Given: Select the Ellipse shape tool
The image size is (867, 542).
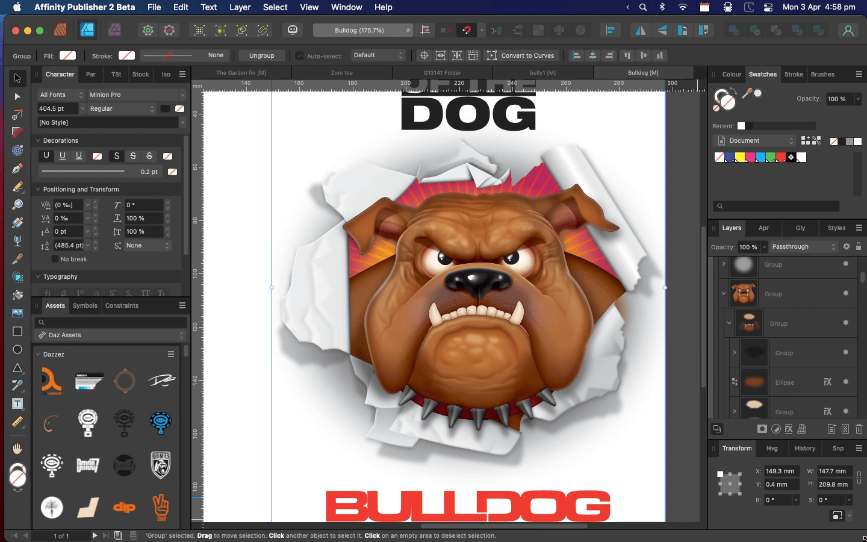Looking at the screenshot, I should point(17,349).
